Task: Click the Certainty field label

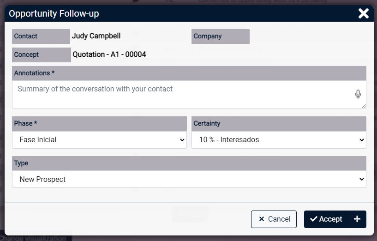Action: [207, 124]
